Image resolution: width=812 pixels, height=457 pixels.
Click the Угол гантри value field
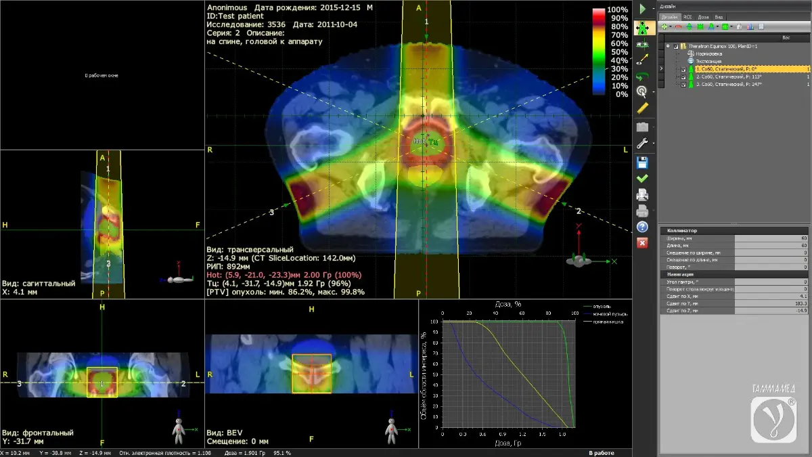(777, 281)
